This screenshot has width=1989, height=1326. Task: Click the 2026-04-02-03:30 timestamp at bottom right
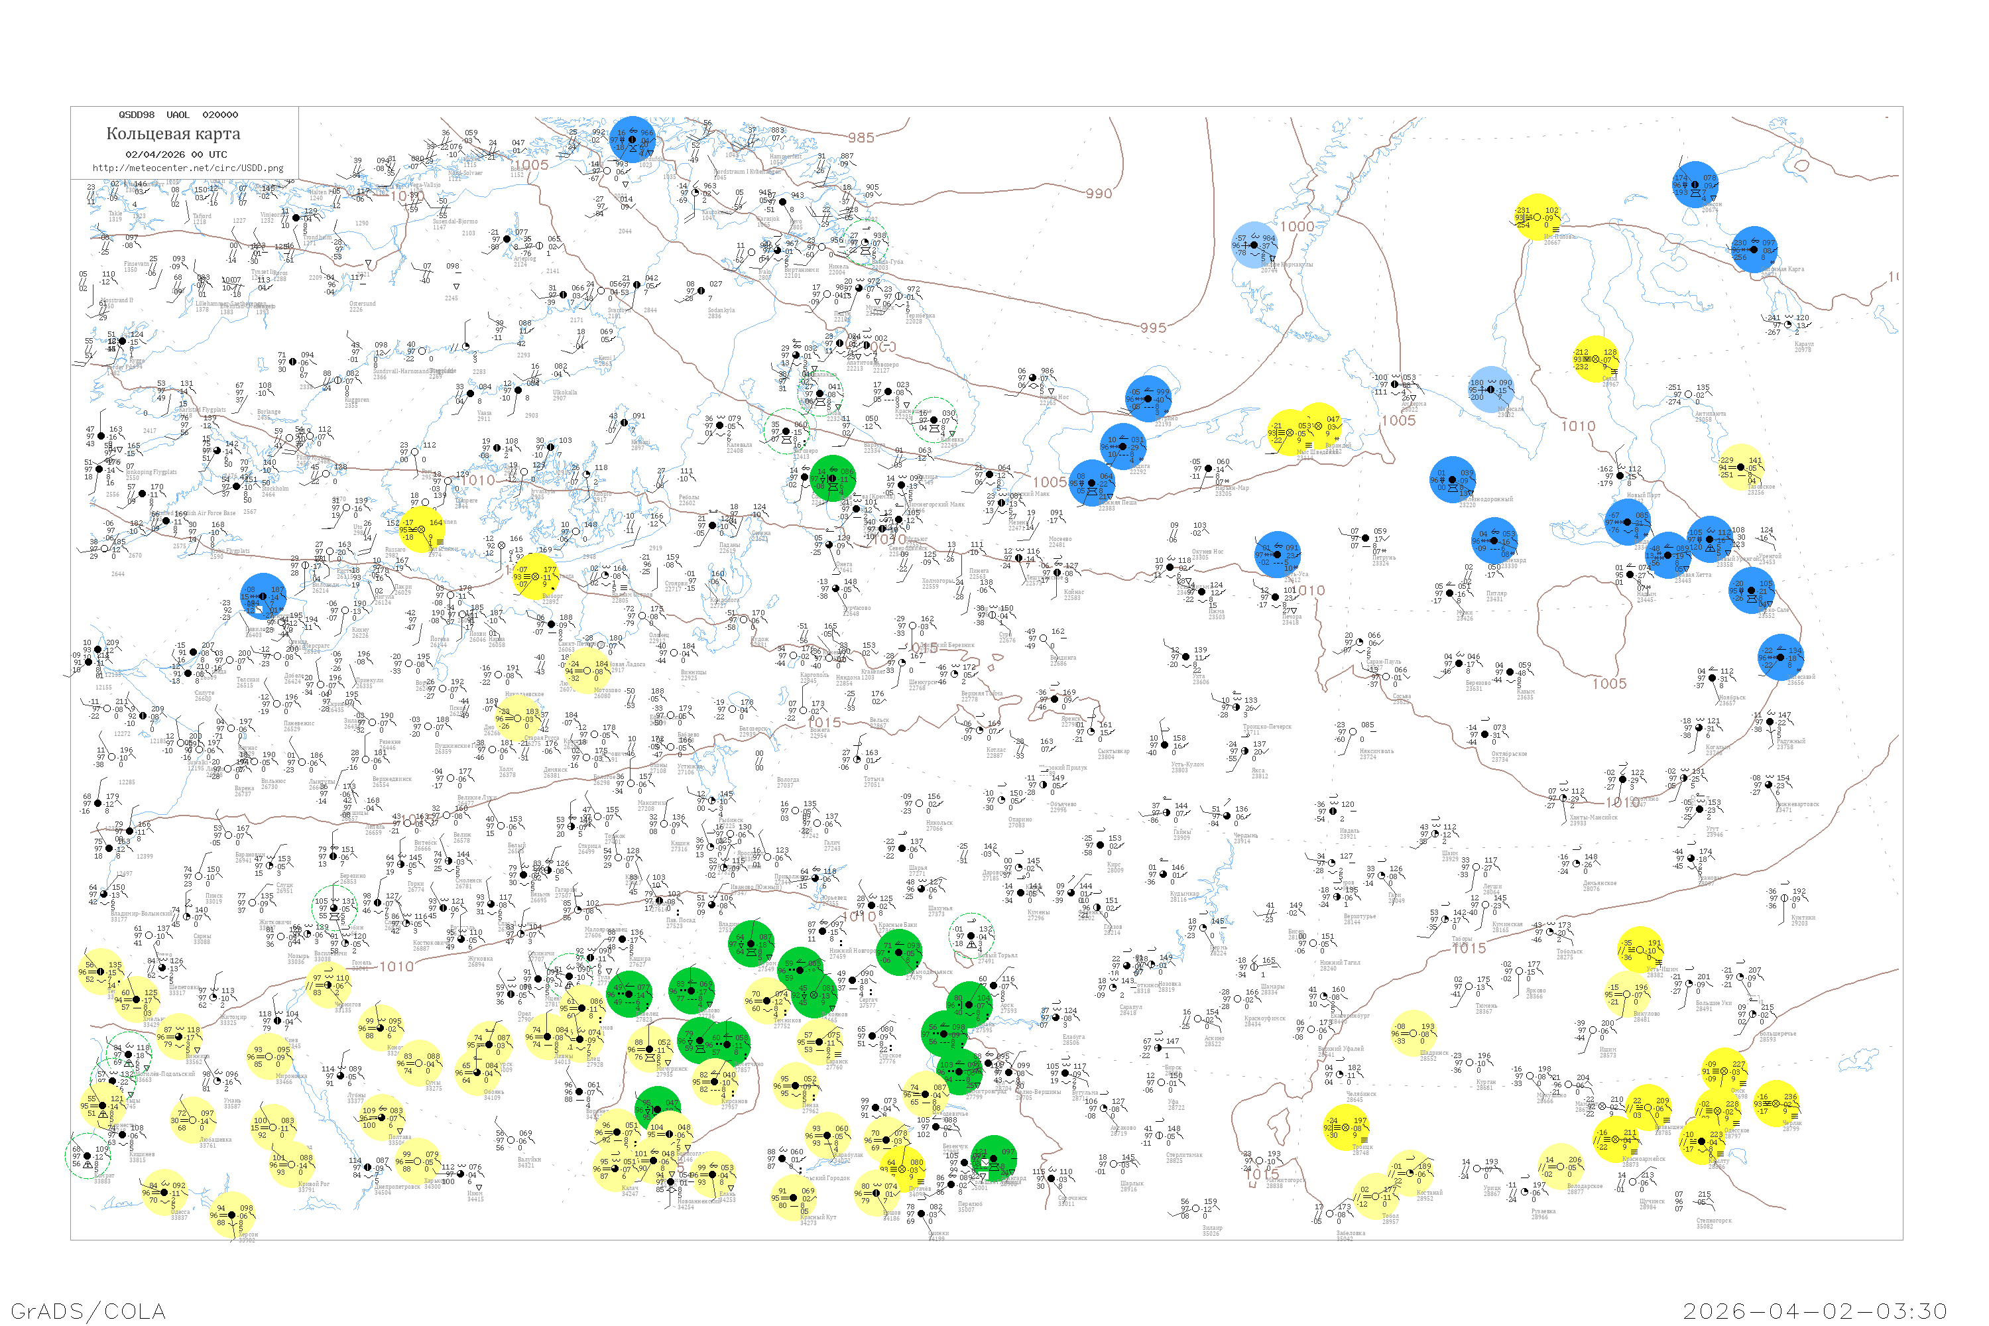(x=1815, y=1311)
